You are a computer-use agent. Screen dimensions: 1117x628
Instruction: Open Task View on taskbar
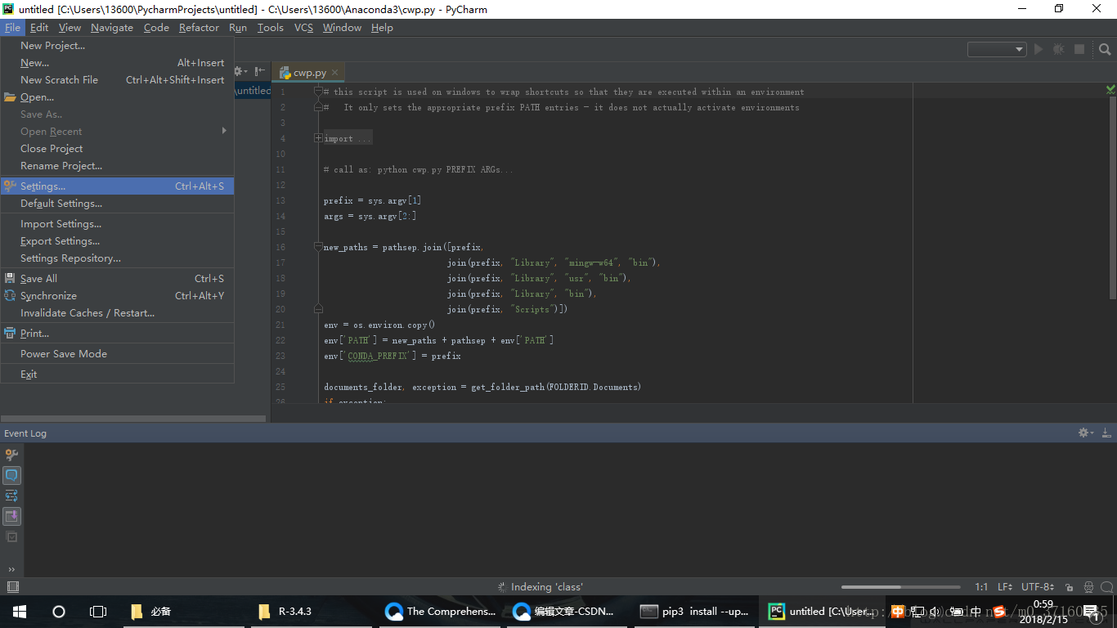pyautogui.click(x=98, y=612)
